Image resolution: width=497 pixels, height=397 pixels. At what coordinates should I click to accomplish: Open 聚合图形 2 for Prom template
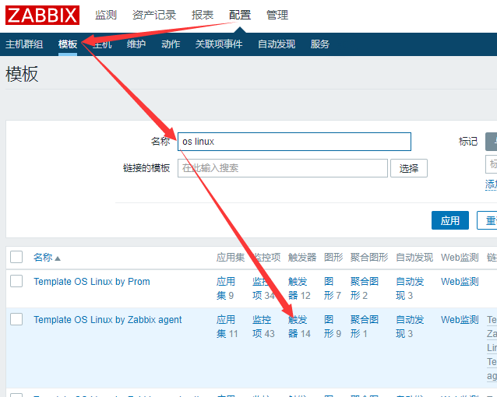tap(365, 288)
